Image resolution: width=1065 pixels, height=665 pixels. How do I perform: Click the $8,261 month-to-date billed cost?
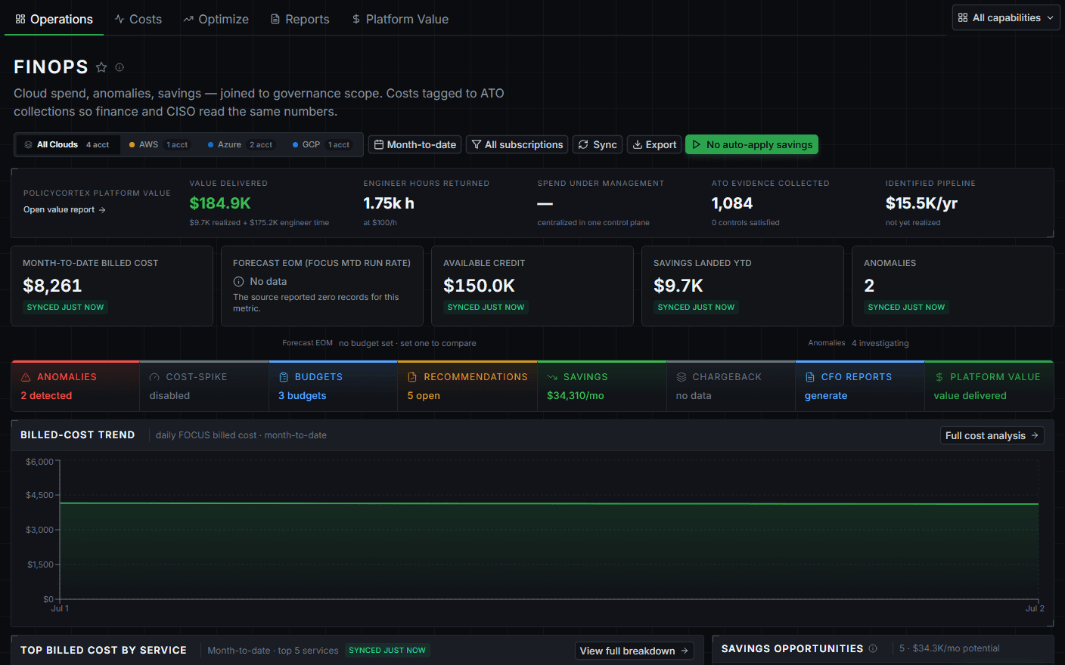(x=52, y=286)
